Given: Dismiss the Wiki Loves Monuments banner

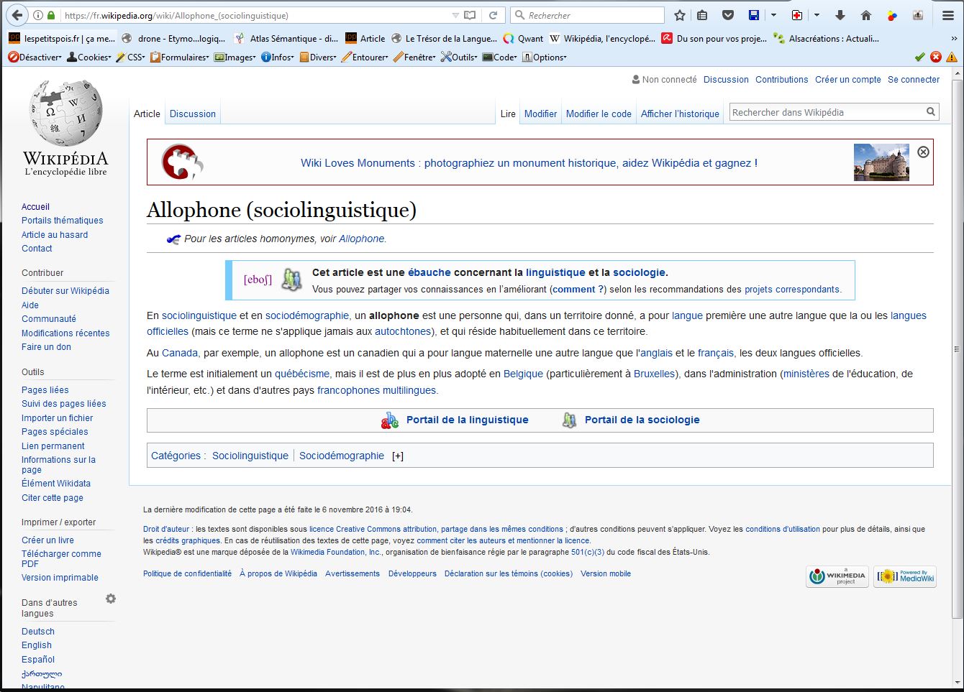Looking at the screenshot, I should (923, 152).
